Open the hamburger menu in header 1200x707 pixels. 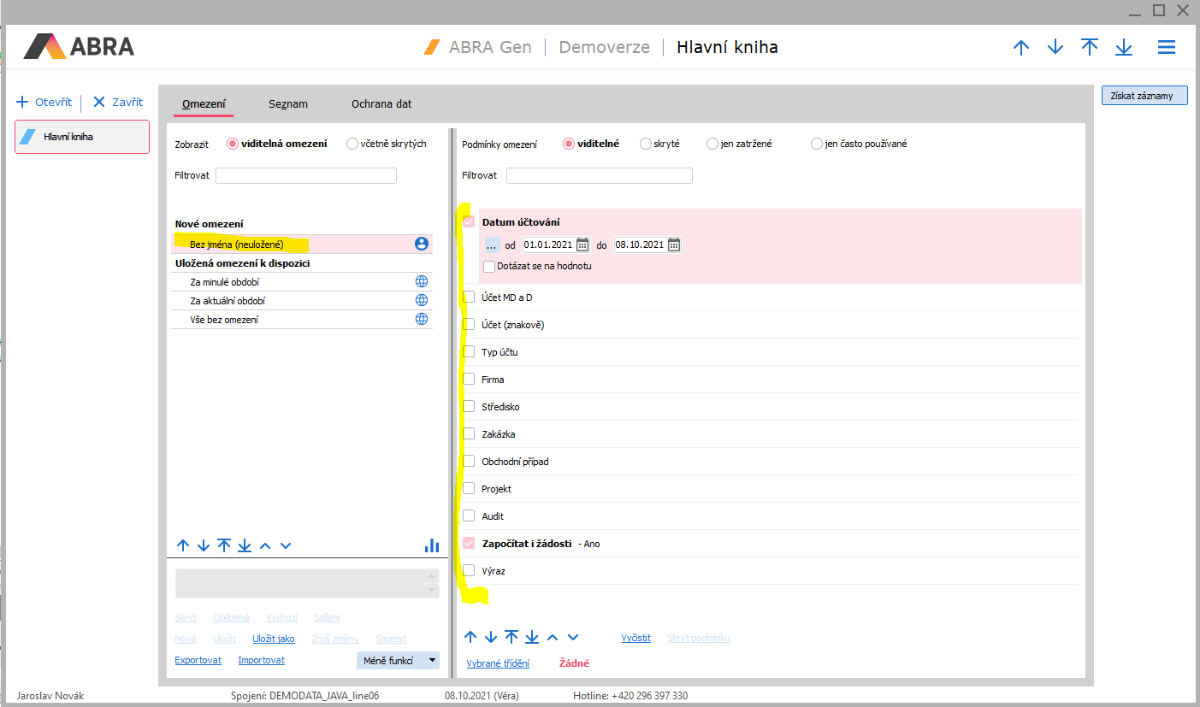(x=1166, y=48)
